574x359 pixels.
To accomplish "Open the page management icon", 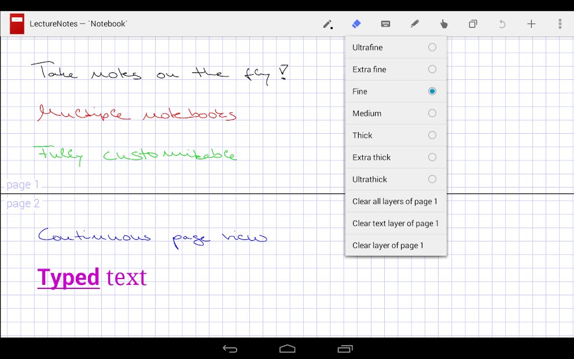I will (472, 24).
